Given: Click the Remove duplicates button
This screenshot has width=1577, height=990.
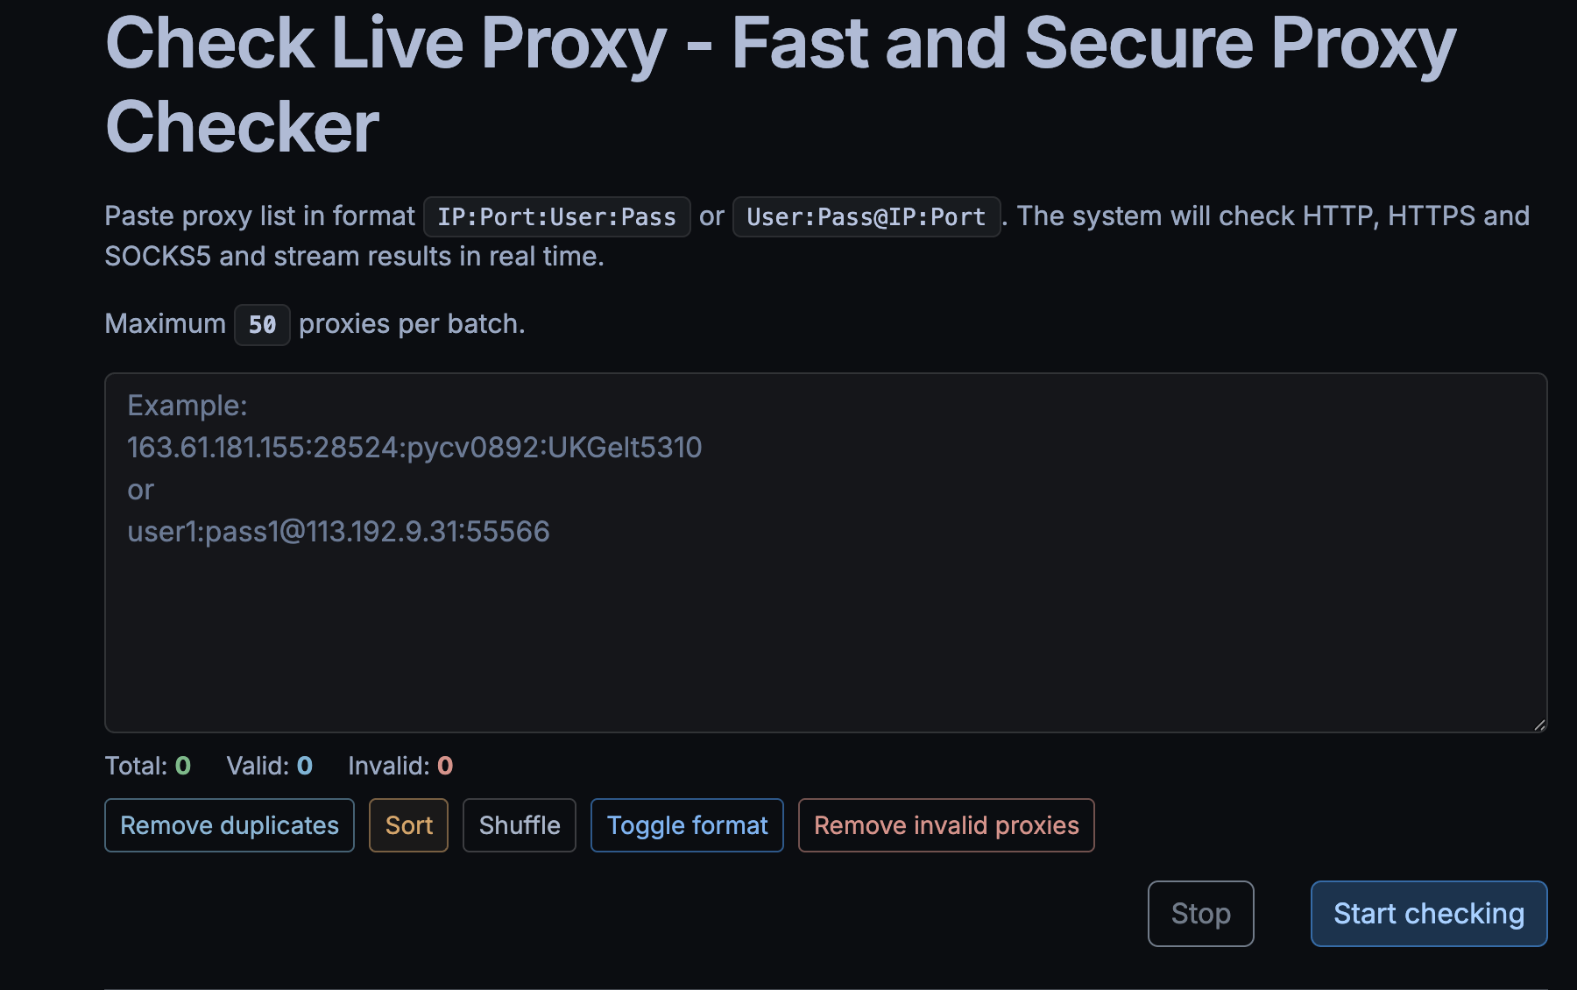Looking at the screenshot, I should coord(229,825).
